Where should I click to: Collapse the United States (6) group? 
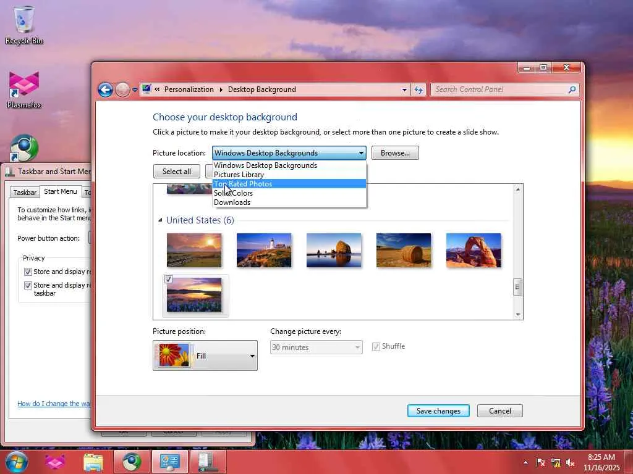point(160,220)
